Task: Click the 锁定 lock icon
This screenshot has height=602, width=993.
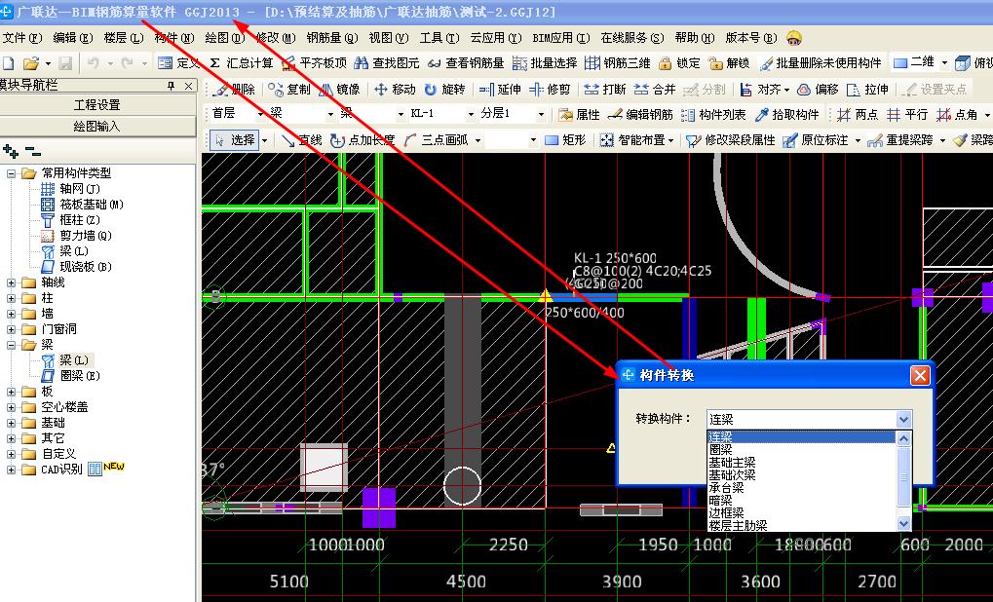Action: point(679,62)
